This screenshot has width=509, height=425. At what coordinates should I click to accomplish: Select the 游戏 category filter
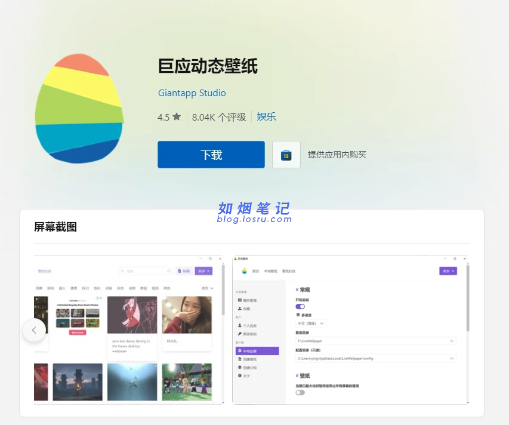[50, 288]
